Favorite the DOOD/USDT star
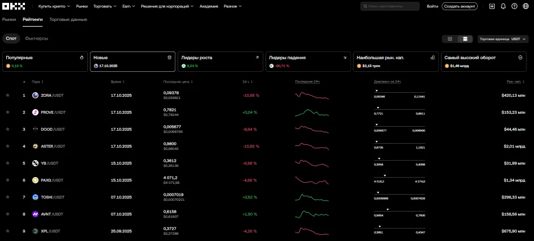Screen dimensions: 534x241 [x=7, y=130]
